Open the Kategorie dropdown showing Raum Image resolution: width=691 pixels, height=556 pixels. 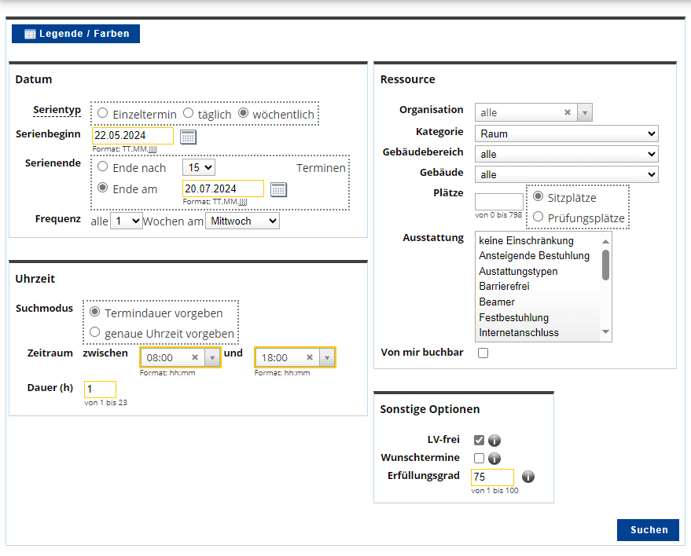pyautogui.click(x=566, y=134)
